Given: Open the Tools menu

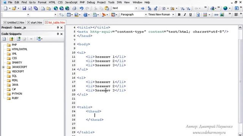Looking at the screenshot, I should tap(111, 2).
